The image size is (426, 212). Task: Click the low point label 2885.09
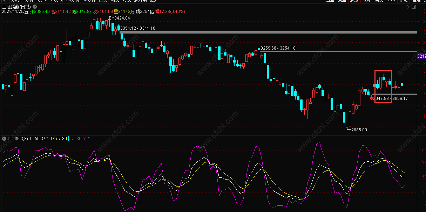click(359, 130)
